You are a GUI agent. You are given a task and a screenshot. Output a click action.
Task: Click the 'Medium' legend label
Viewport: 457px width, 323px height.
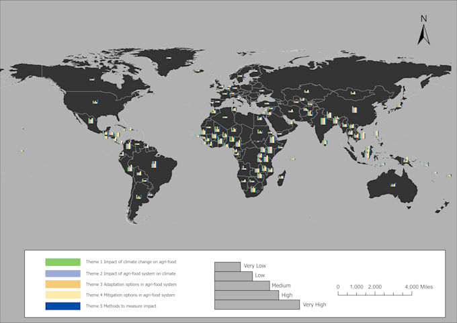(281, 285)
